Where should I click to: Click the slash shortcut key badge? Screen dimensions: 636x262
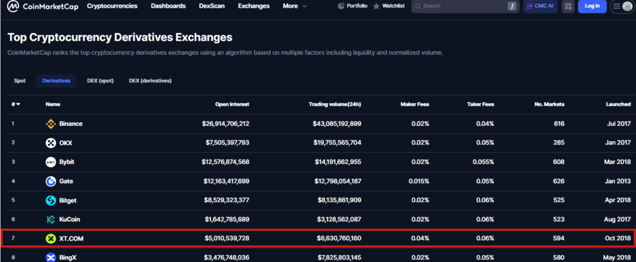(512, 6)
